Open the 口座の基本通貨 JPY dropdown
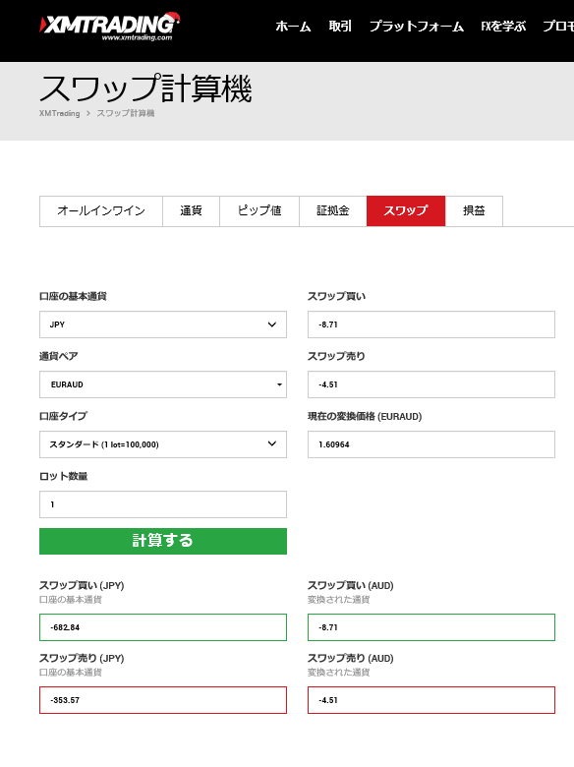 coord(163,324)
